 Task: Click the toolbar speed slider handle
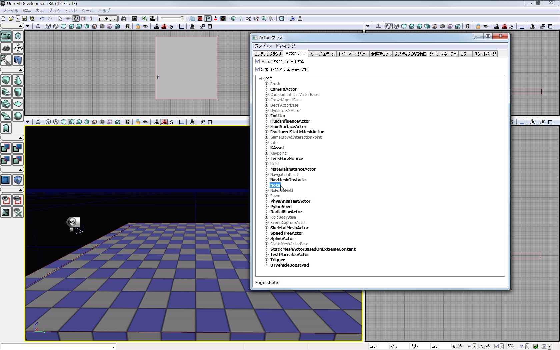point(182,19)
